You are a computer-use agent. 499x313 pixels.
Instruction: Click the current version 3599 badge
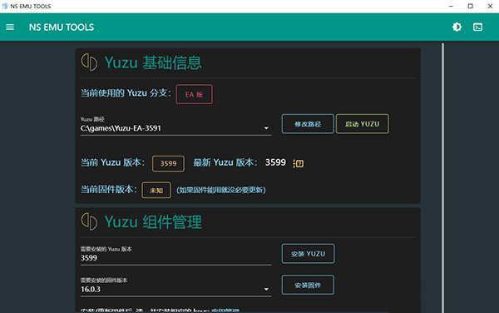[x=168, y=163]
